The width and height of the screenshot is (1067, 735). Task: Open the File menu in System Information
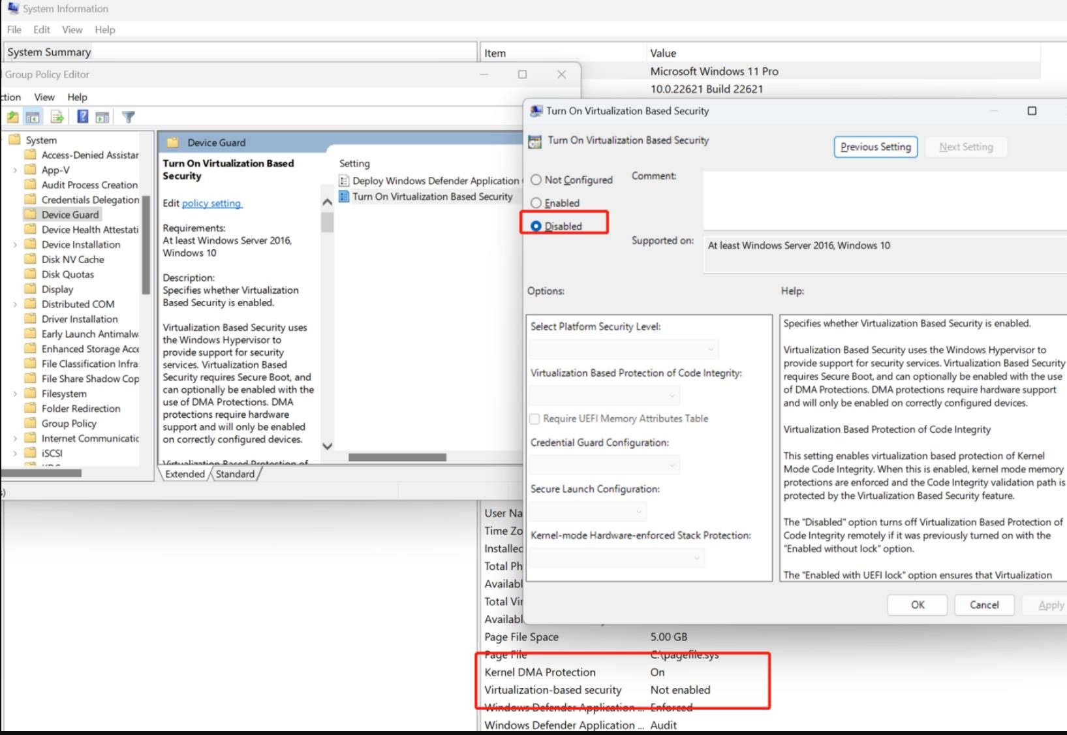[x=14, y=29]
